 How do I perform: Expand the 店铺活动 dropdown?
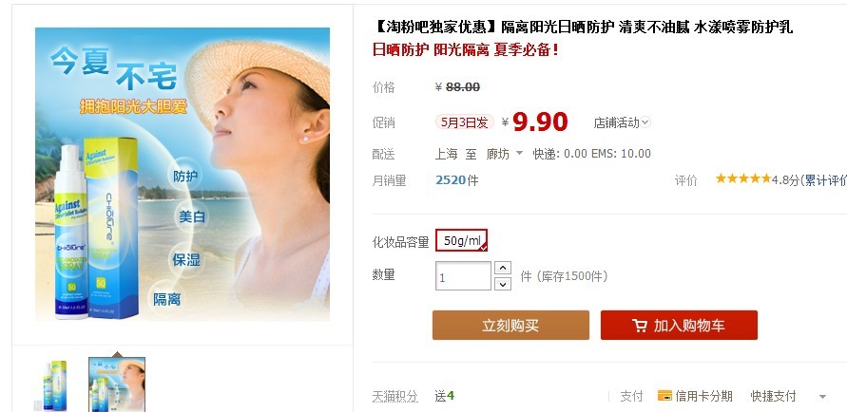622,123
